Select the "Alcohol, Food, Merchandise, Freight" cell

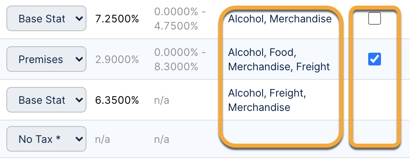(x=279, y=59)
